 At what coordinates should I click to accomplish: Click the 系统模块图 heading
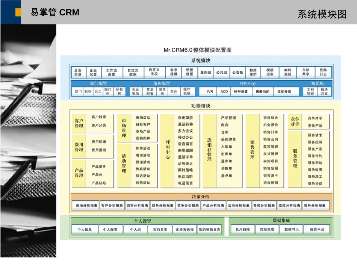tap(322, 14)
